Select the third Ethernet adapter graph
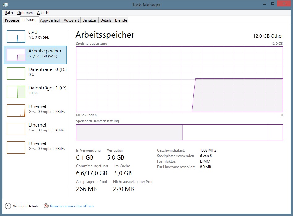Image resolution: width=293 pixels, height=216 pixels. point(16,147)
